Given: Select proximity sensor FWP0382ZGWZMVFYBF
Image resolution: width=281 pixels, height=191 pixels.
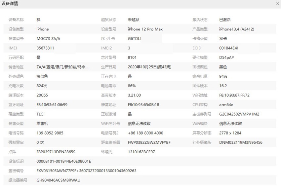Looking at the screenshot, I should coord(149,143).
